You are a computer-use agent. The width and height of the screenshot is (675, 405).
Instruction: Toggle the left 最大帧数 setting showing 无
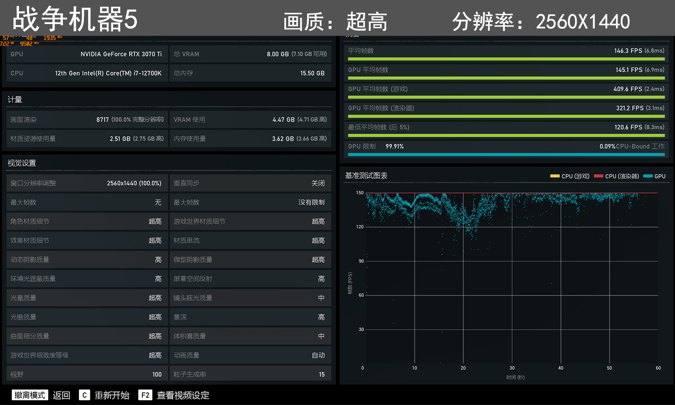coord(86,202)
